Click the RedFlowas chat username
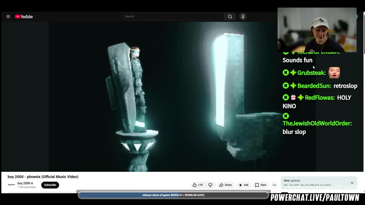Screen dimensions: 365x205 [320, 98]
